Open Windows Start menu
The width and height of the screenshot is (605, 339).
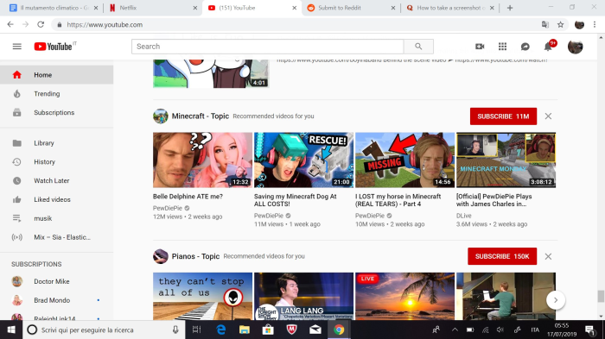pyautogui.click(x=10, y=330)
